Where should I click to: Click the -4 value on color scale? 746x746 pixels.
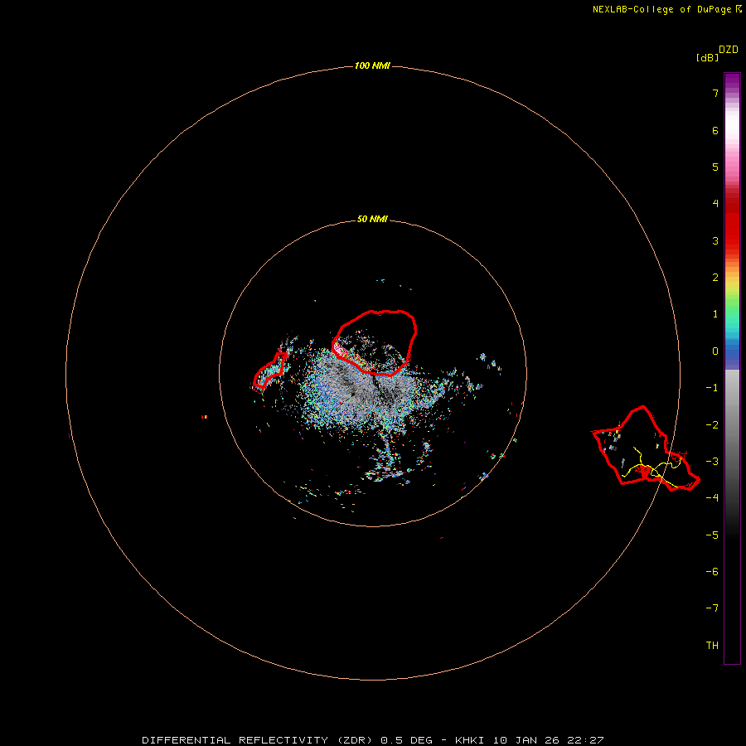point(712,497)
